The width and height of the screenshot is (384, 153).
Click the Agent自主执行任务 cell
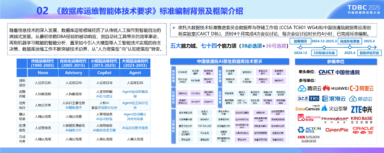coord(135,105)
